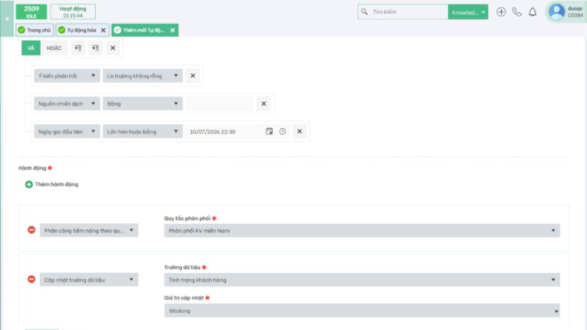The height and width of the screenshot is (330, 587).
Task: Click the plus circle add icon in header
Action: (501, 12)
